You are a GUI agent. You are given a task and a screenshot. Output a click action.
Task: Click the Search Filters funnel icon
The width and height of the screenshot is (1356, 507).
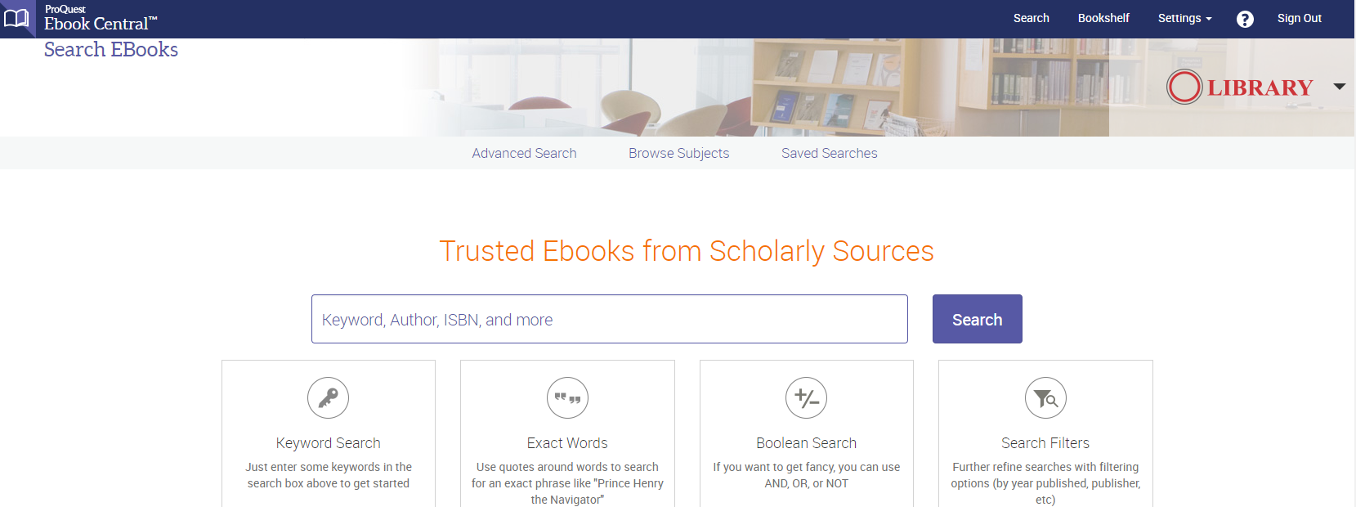[x=1045, y=398]
